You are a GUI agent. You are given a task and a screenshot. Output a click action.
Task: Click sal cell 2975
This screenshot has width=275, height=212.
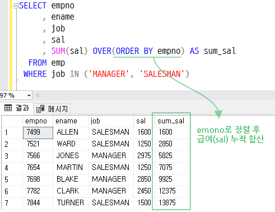(144, 156)
